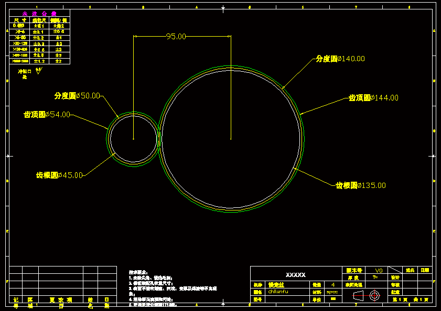Screen dimensions: 441x311
Task: Click the V0 version number cell
Action: tap(379, 270)
